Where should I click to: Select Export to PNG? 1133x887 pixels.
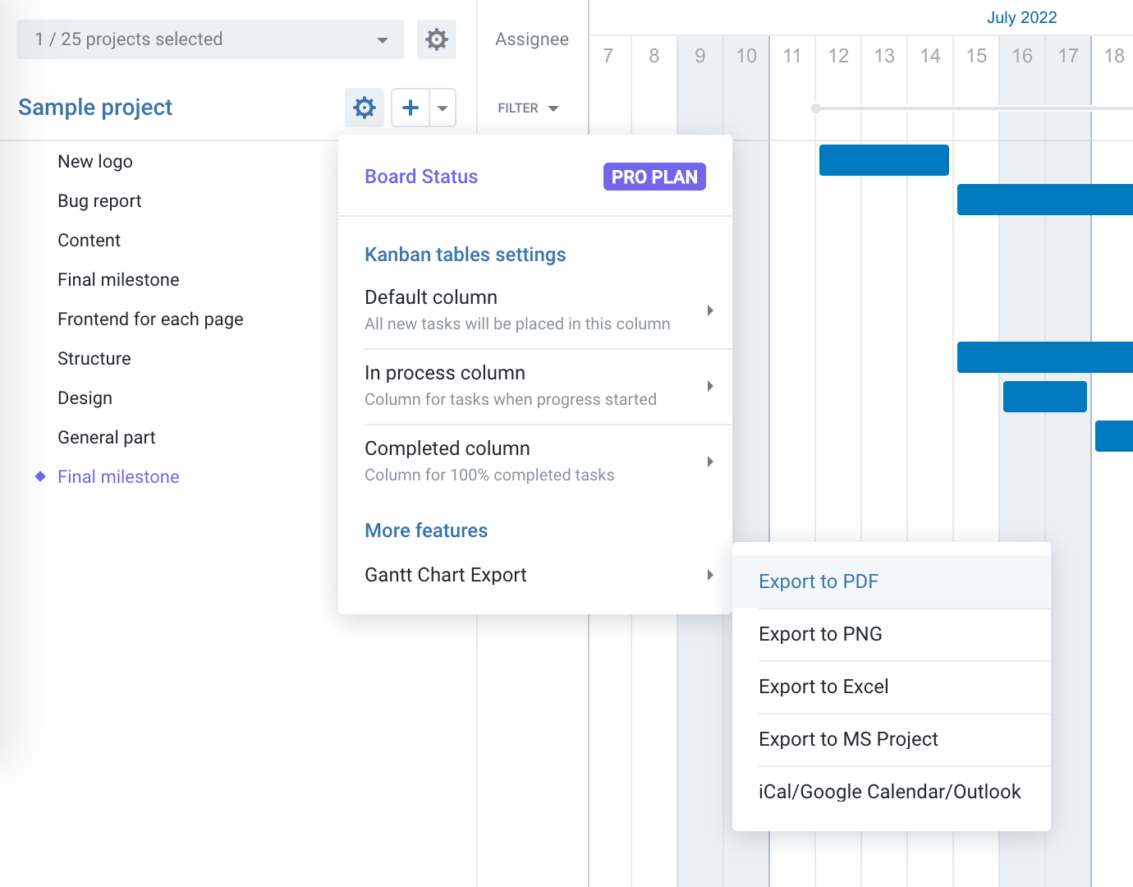click(x=820, y=634)
